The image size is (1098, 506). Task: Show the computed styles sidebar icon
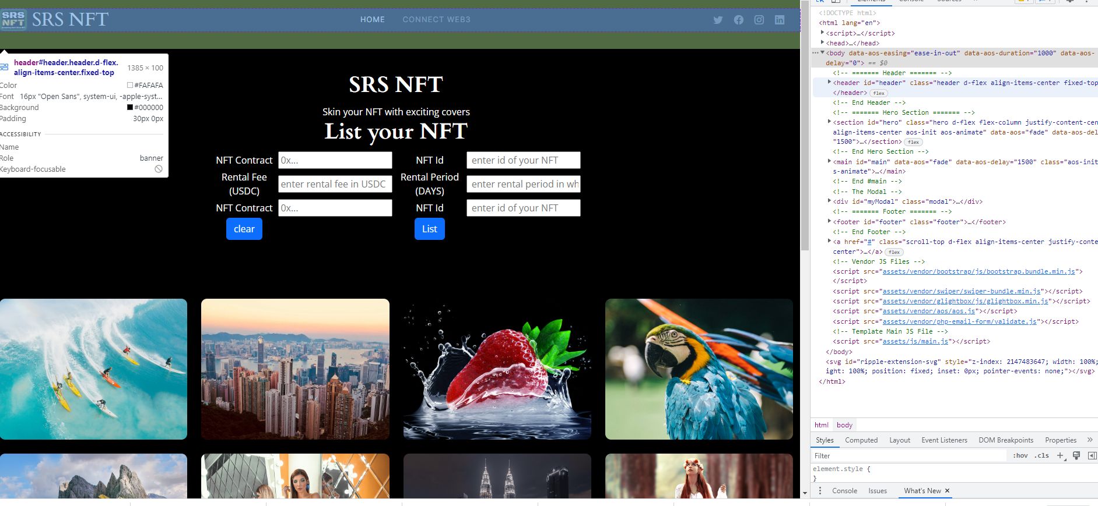(1092, 455)
